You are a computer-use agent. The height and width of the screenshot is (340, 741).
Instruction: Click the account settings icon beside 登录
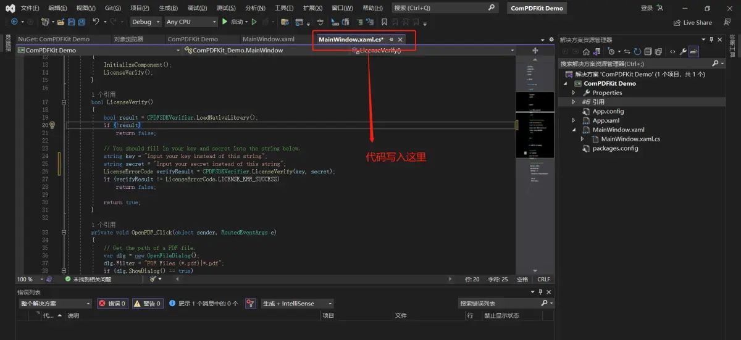tap(660, 8)
